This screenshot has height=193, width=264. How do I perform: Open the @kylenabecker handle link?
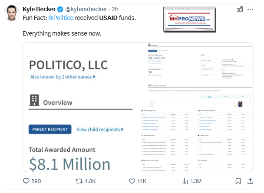85,9
